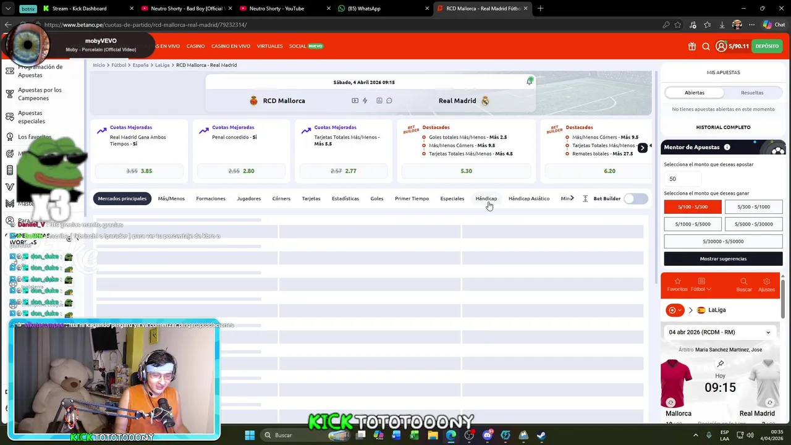Open Ajustes gear in the match widget
Viewport: 791px width, 445px height.
click(x=766, y=285)
